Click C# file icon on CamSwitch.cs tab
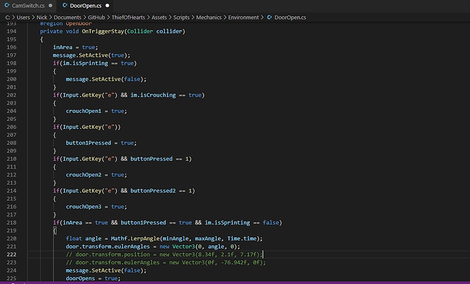Screen dimensions: 470x284 tap(7, 6)
